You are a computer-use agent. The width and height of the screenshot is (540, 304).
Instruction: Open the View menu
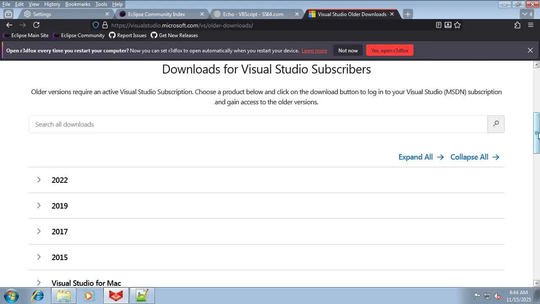coord(34,4)
